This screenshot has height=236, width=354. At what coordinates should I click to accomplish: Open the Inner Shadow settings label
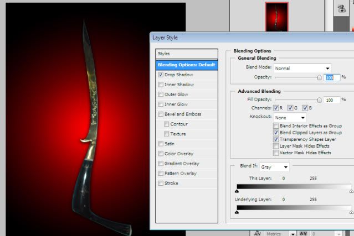tap(179, 85)
